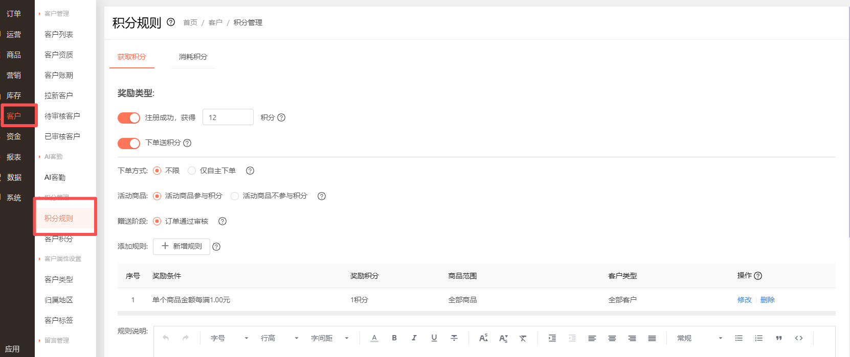850x357 pixels.
Task: Click the help icon for 下单方式
Action: point(250,171)
